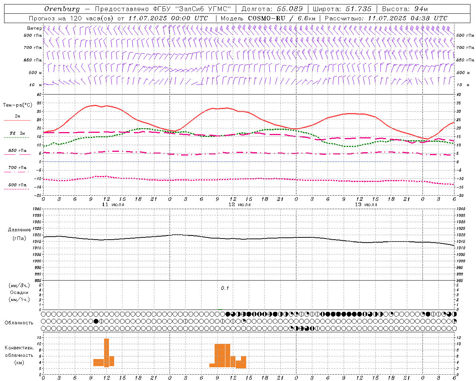
Task: Click the "Тем-ра(°C)" temperature axis label
Action: coord(17,105)
